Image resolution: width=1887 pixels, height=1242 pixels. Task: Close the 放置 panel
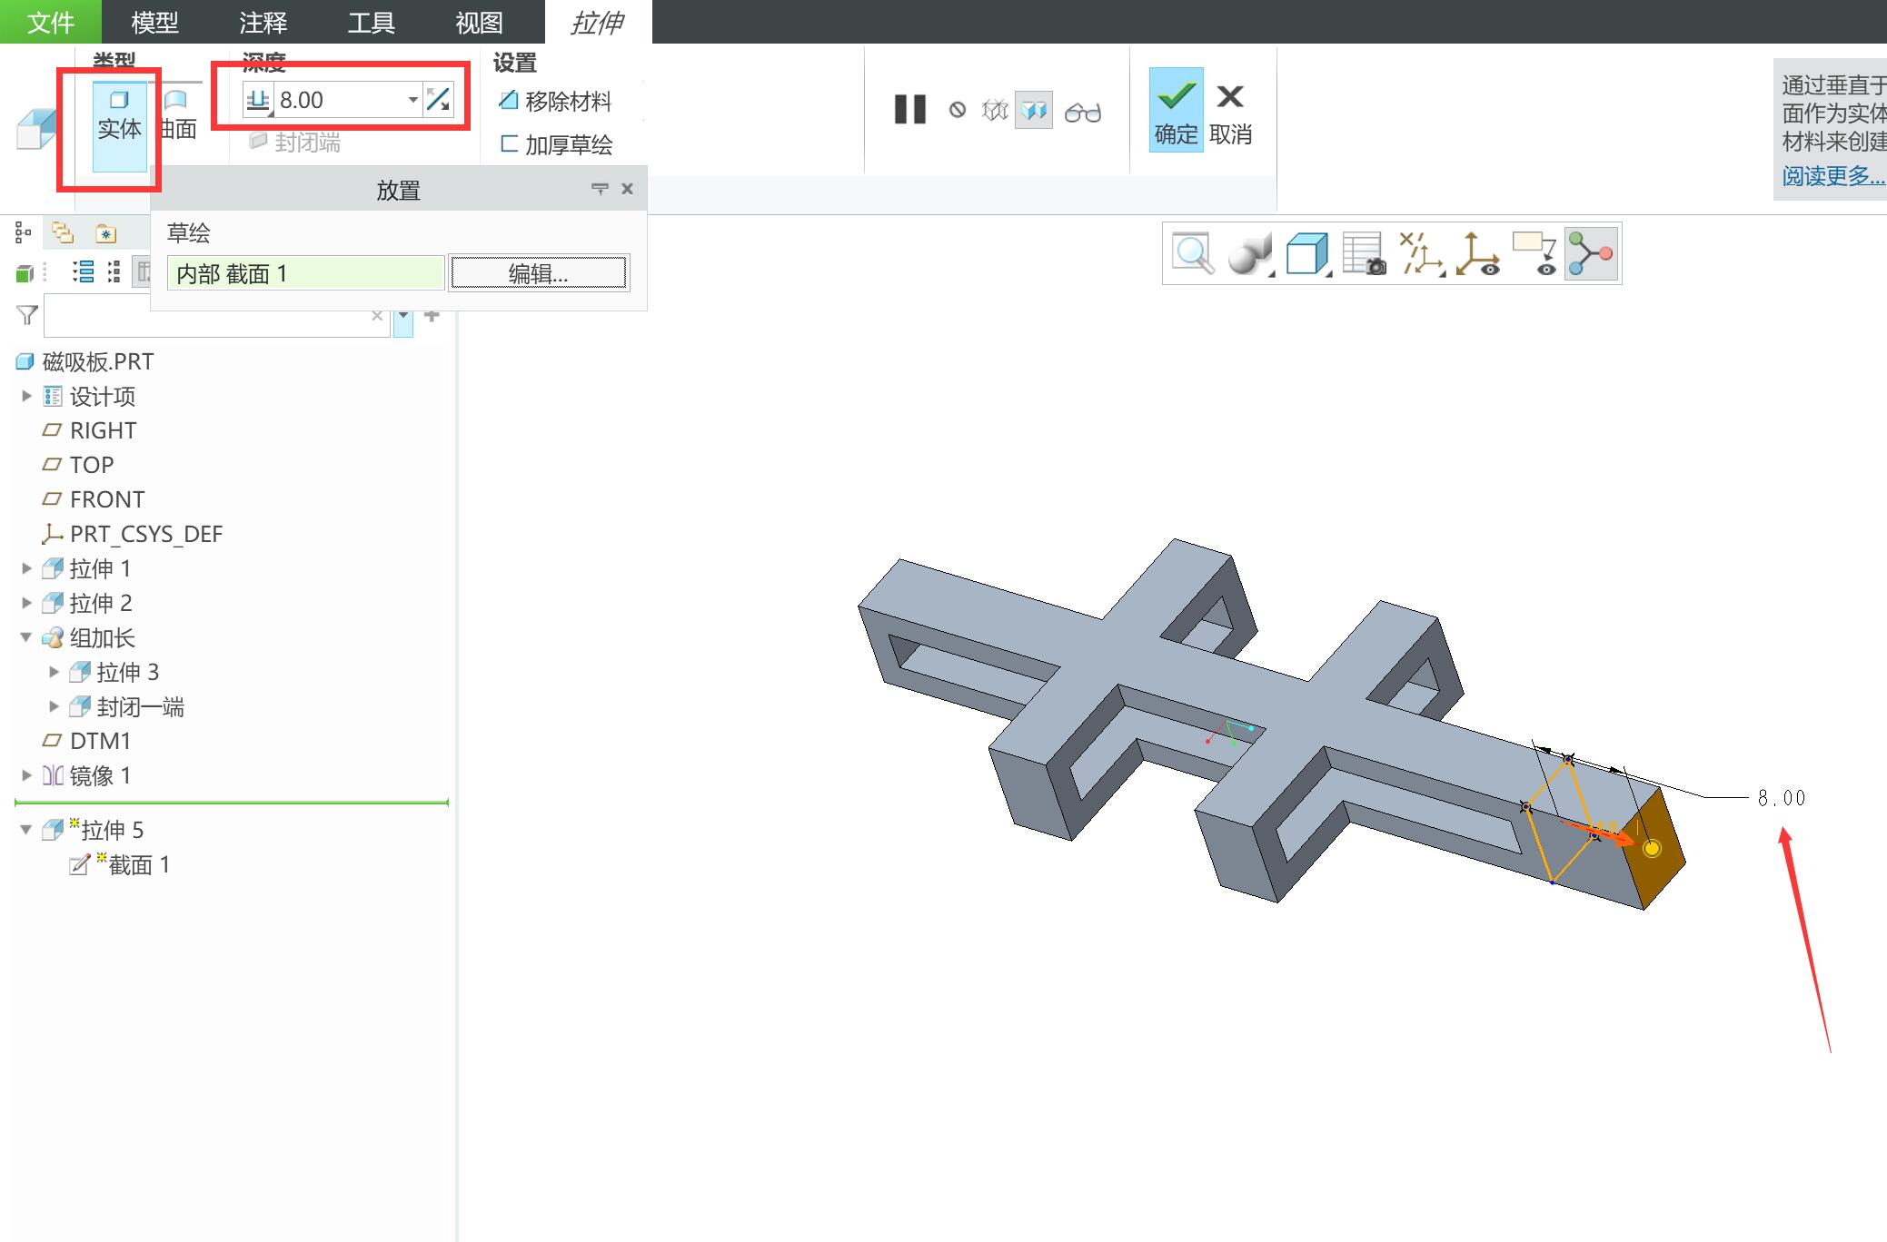627,189
